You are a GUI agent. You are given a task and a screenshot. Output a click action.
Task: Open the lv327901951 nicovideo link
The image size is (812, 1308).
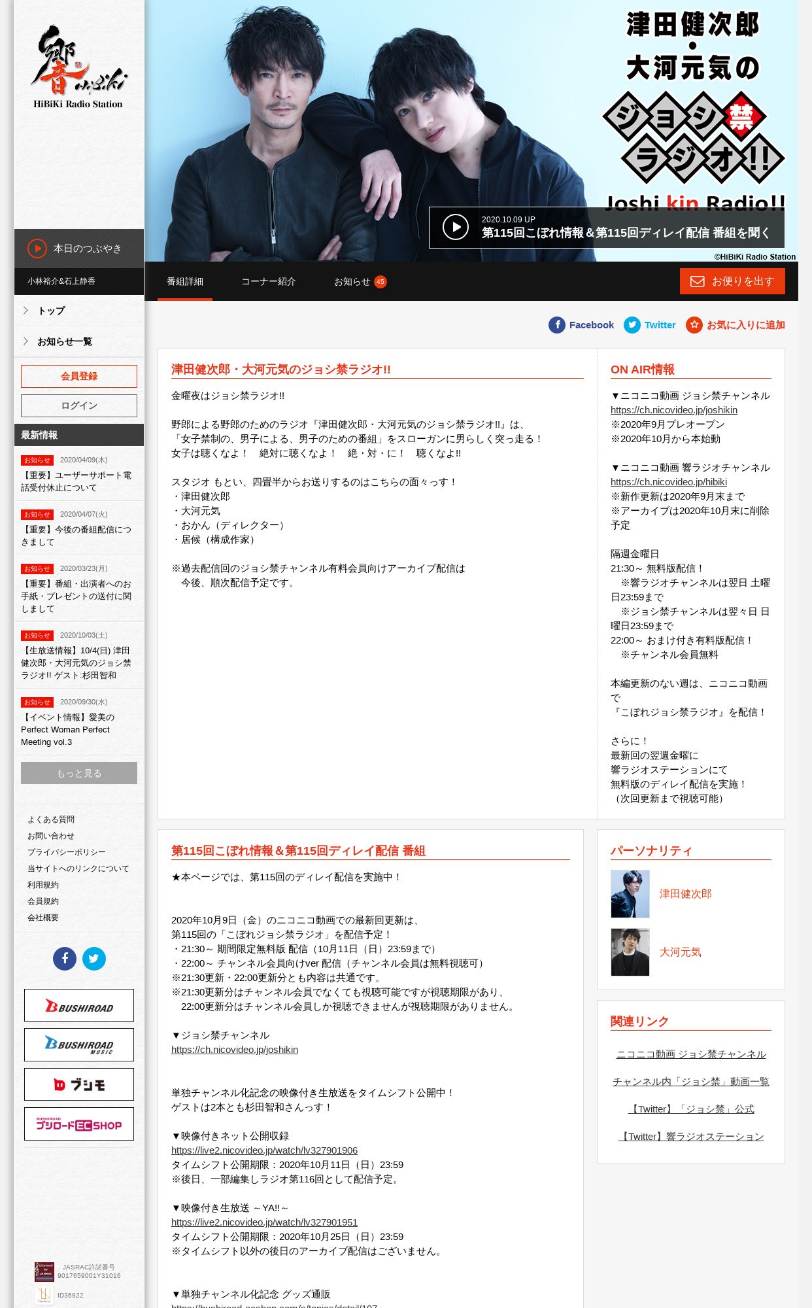tap(264, 1222)
